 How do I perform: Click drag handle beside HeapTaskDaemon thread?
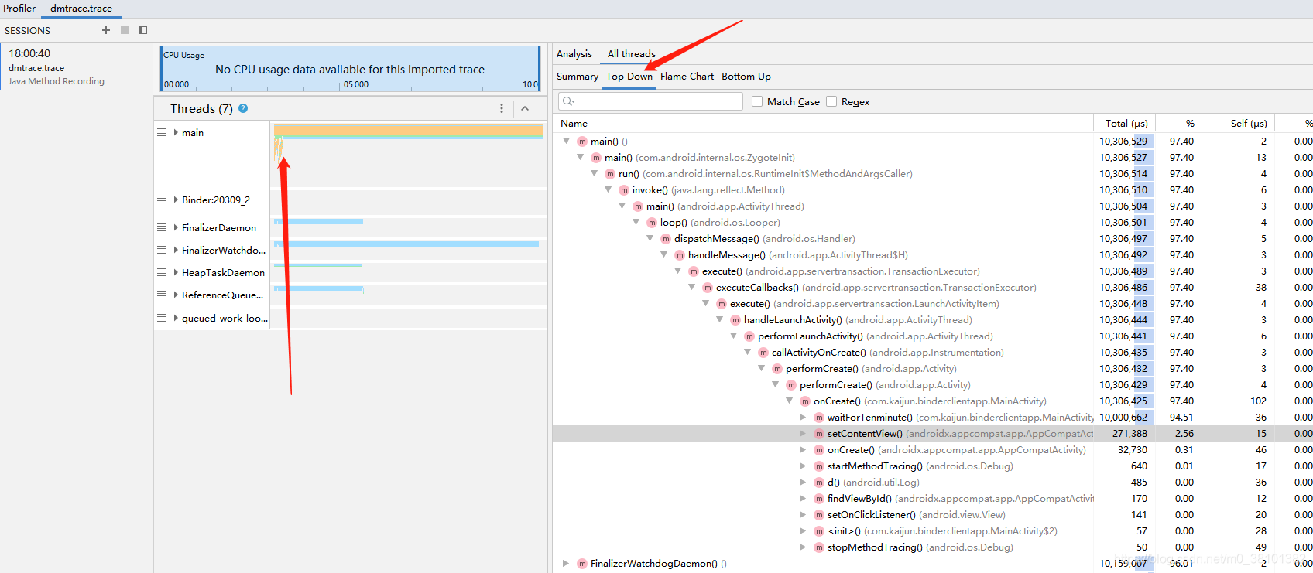click(162, 272)
